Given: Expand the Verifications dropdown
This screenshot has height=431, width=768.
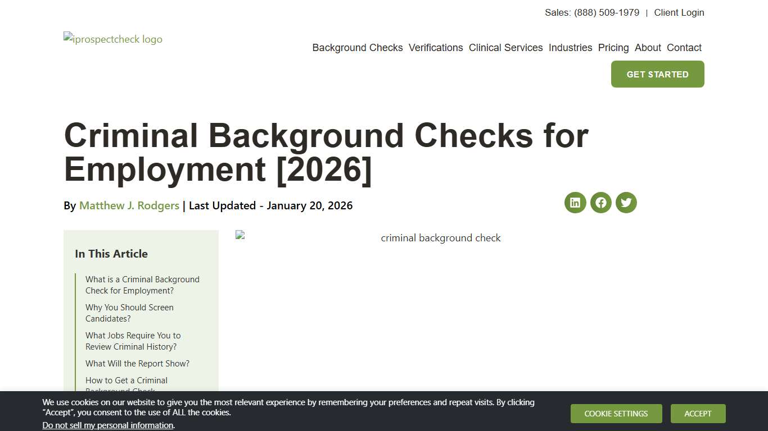Looking at the screenshot, I should pos(436,48).
